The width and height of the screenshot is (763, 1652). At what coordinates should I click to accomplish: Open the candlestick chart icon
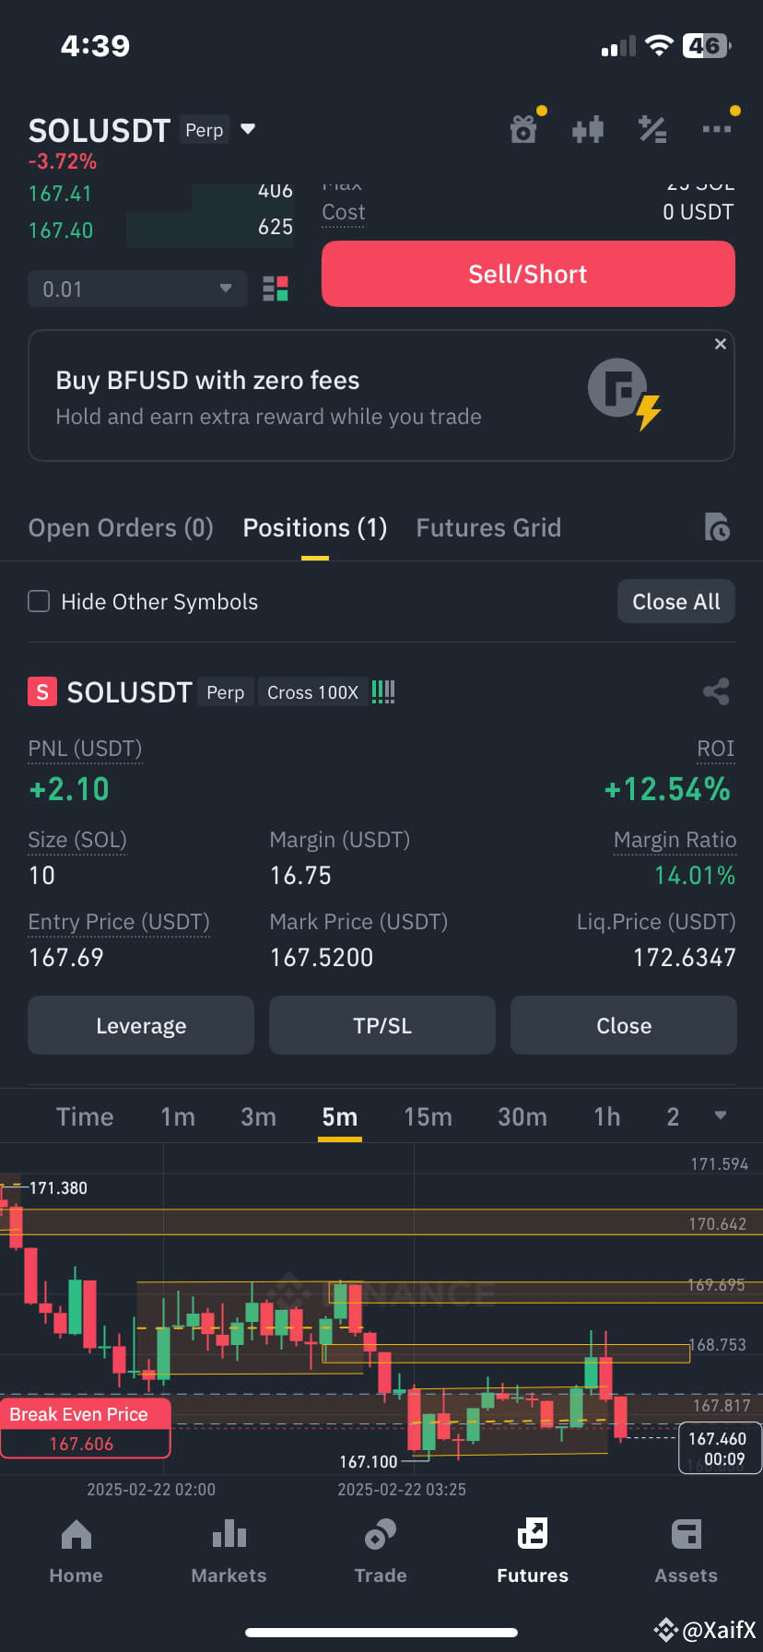tap(588, 129)
